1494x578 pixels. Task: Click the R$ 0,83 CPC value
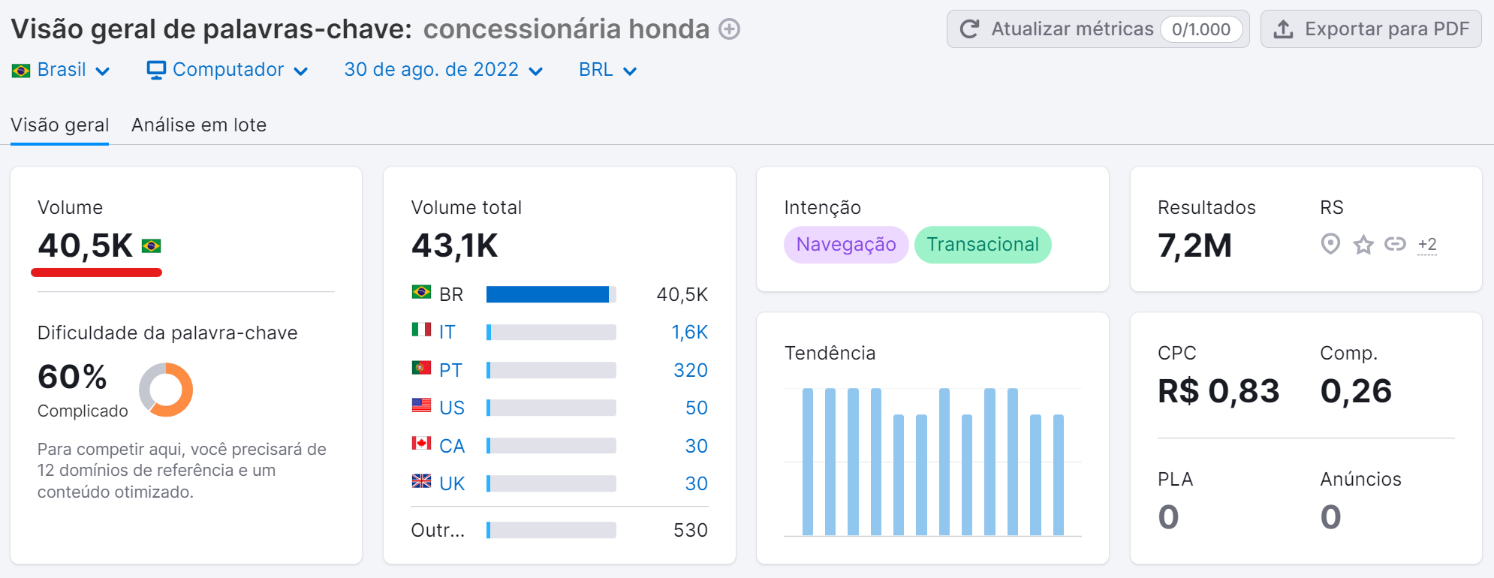pyautogui.click(x=1218, y=391)
